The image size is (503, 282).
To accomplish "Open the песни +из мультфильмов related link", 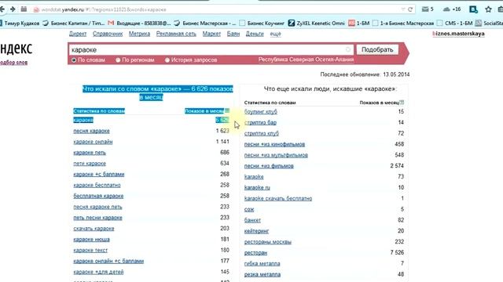I will click(x=276, y=155).
